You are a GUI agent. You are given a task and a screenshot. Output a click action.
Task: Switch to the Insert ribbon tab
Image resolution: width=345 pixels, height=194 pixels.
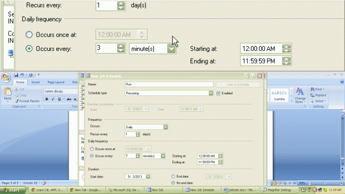(36, 82)
